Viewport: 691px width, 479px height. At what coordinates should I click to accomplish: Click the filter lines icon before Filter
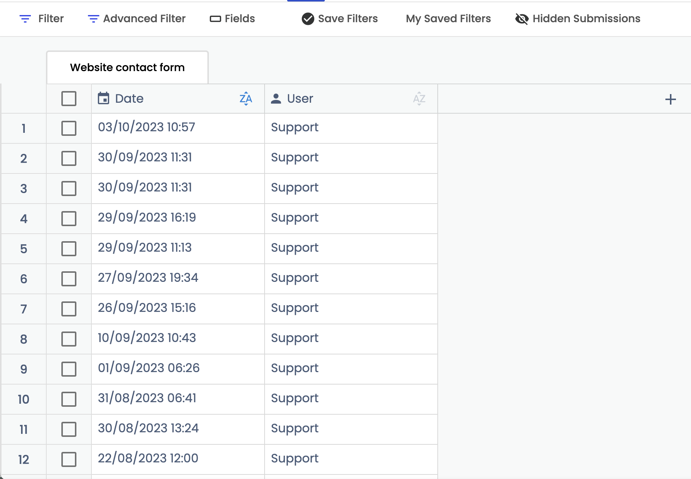25,18
